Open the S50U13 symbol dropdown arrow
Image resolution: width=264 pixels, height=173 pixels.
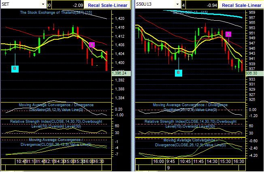(177, 4)
